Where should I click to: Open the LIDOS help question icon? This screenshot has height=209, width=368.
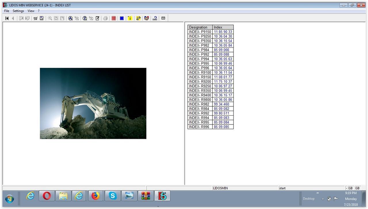click(155, 18)
